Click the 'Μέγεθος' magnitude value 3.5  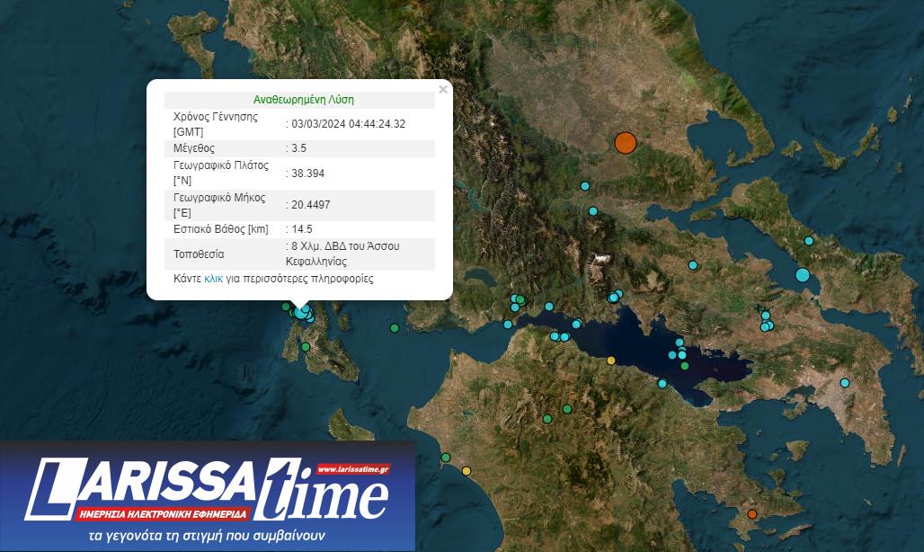[298, 148]
